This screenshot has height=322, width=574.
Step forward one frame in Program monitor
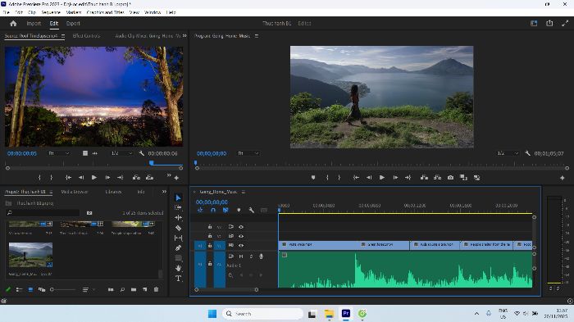[395, 178]
